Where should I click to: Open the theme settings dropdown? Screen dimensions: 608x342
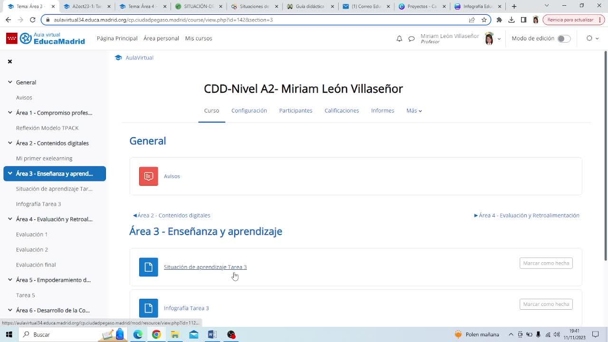pyautogui.click(x=592, y=38)
